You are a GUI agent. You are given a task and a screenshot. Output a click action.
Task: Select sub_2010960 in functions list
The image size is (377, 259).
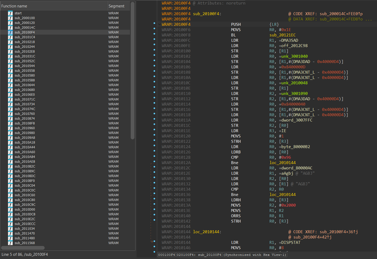point(65,128)
